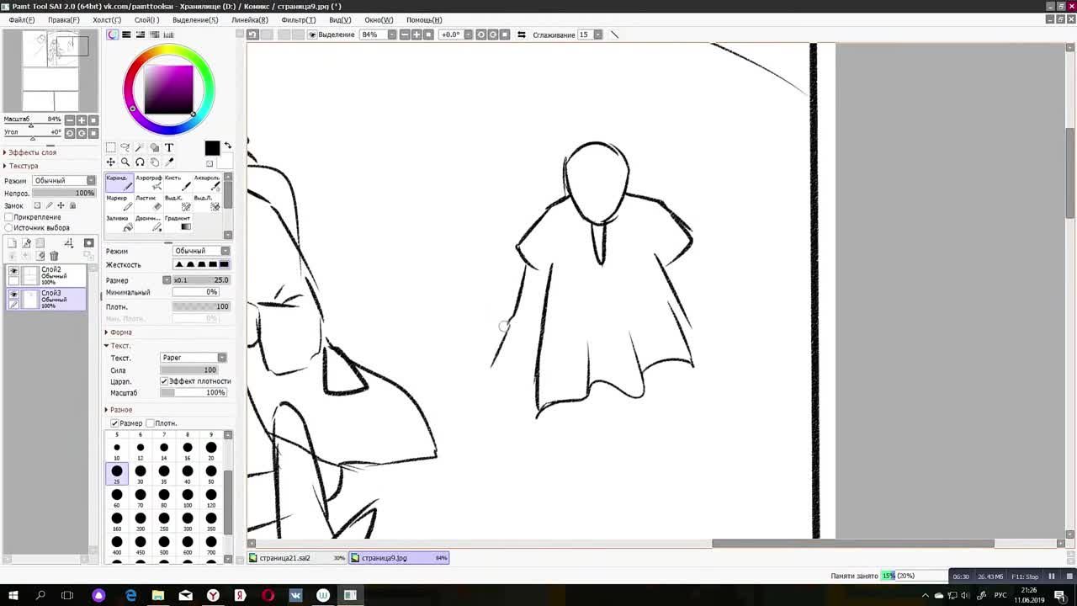Select the Magic Wand tool
The image size is (1077, 606).
[x=140, y=147]
